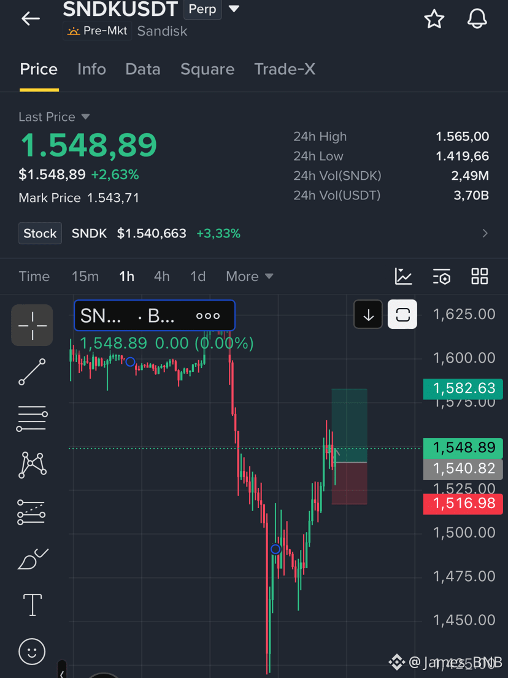
Task: Click the SNDK stock price $1.540,663
Action: [x=152, y=234]
